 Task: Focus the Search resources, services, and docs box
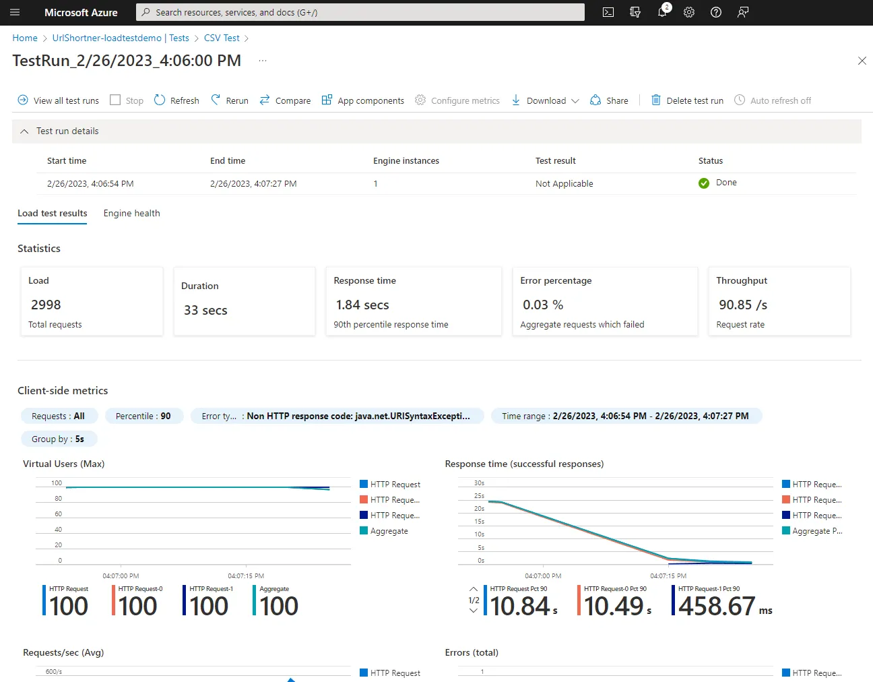tap(360, 12)
